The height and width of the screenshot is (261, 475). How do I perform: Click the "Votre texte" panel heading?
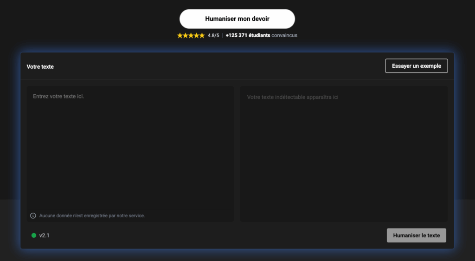pyautogui.click(x=40, y=67)
